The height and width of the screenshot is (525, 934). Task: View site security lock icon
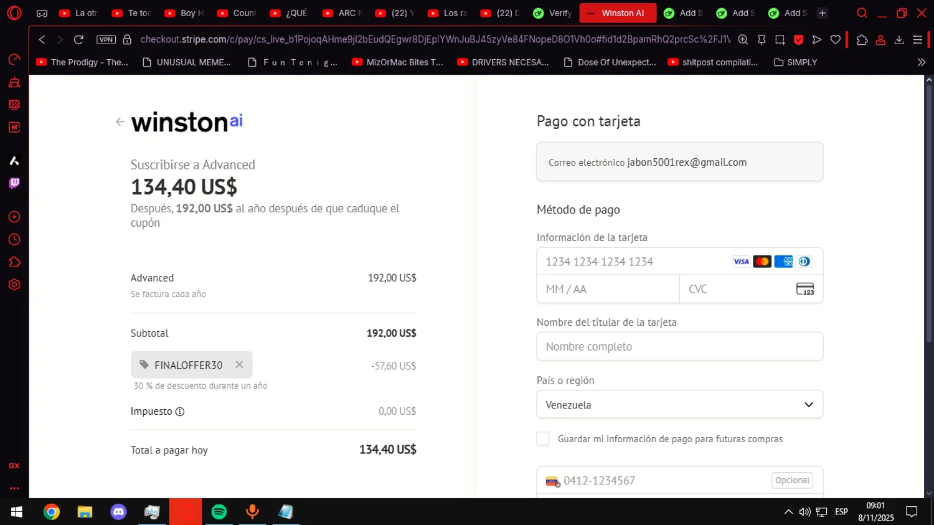coord(127,39)
